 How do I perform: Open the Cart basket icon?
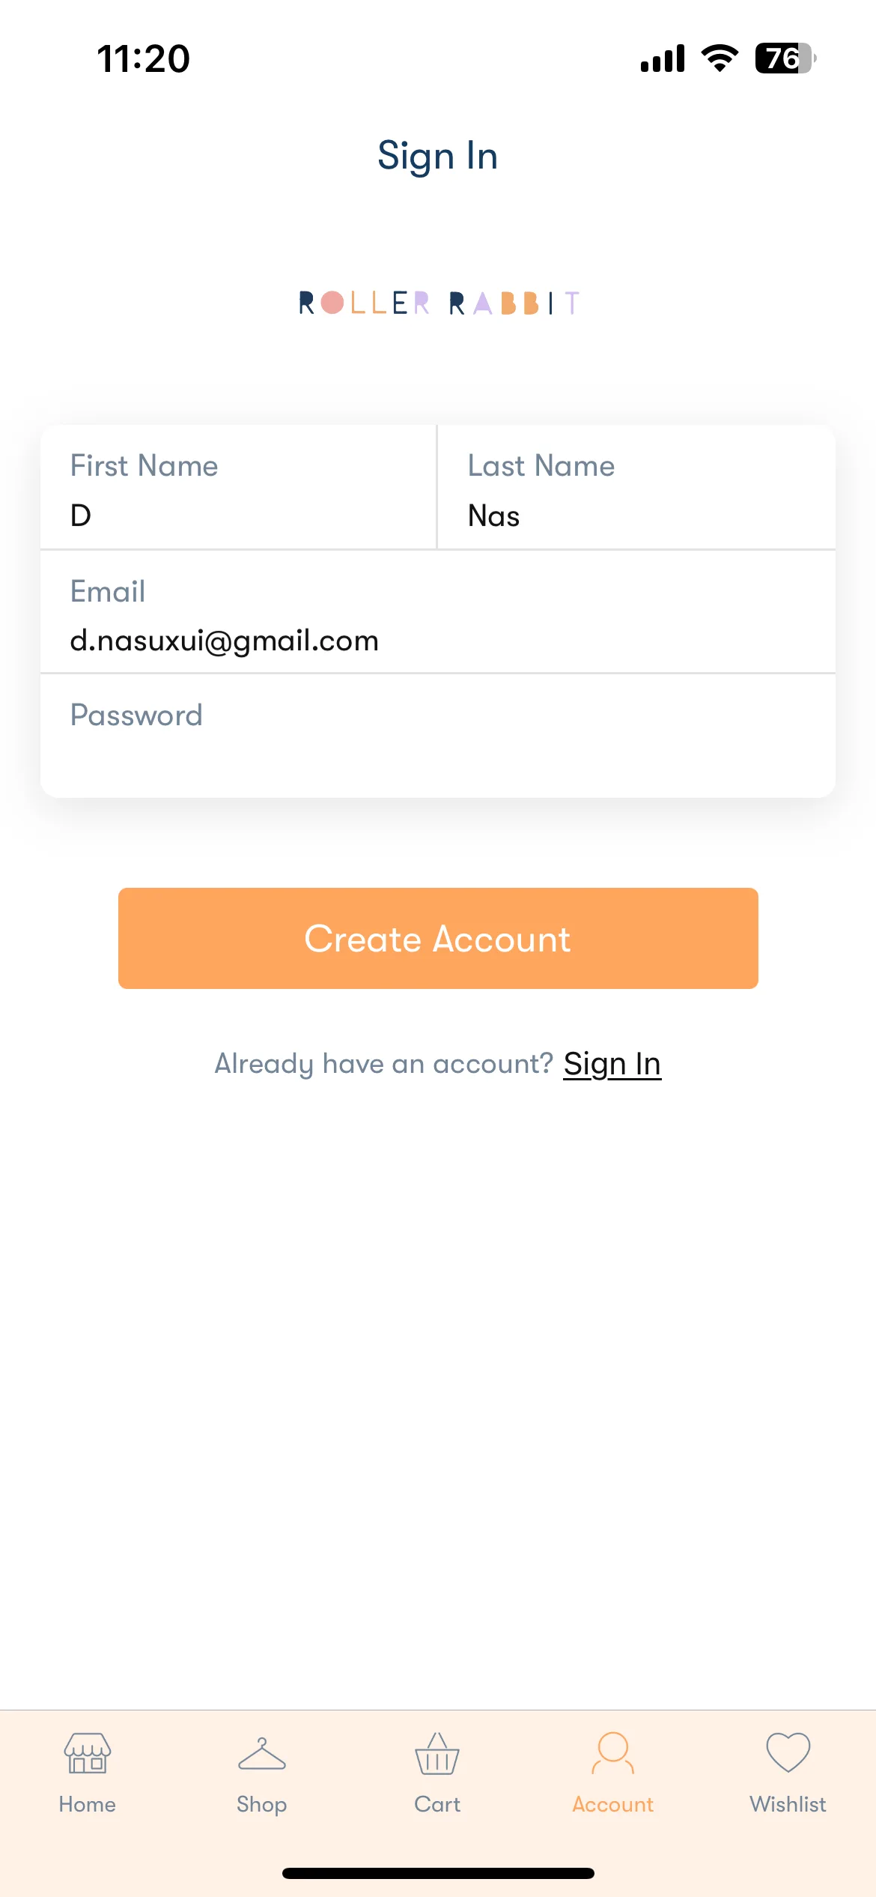pyautogui.click(x=437, y=1753)
